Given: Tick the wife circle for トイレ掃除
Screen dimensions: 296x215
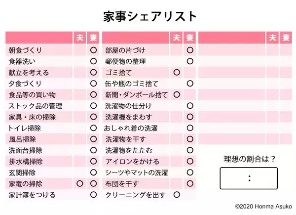Looking at the screenshot, I should pos(93,128).
